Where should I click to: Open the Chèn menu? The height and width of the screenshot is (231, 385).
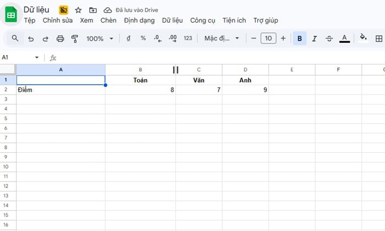[108, 20]
